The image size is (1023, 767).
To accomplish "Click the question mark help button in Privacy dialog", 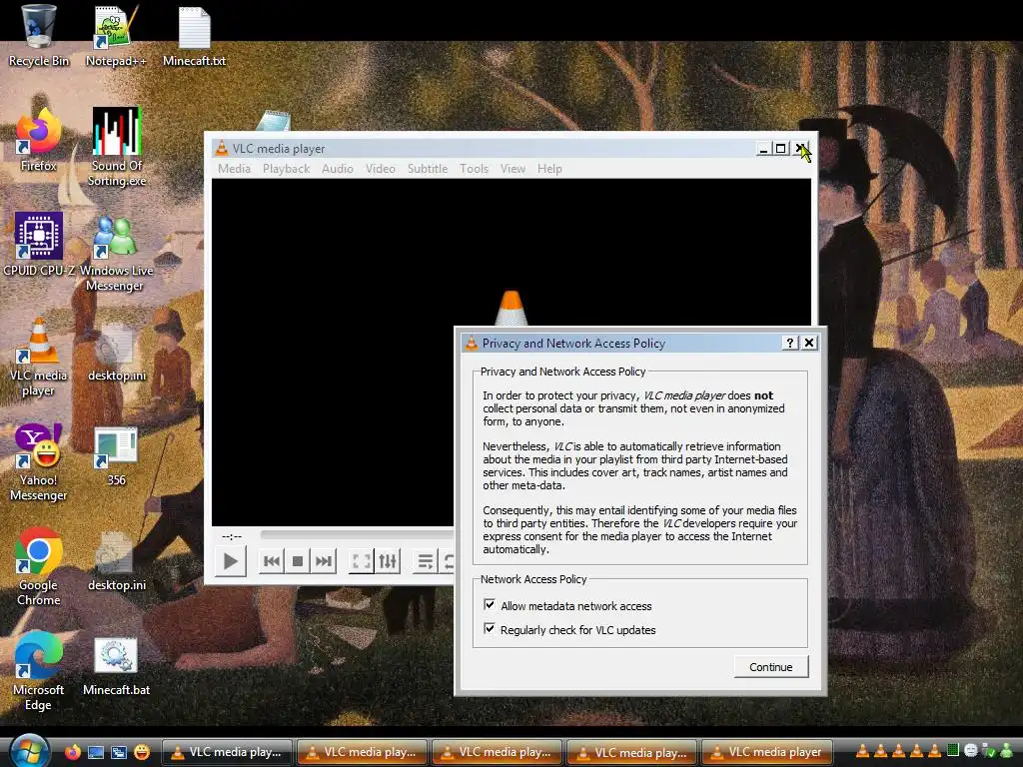I will [x=789, y=343].
